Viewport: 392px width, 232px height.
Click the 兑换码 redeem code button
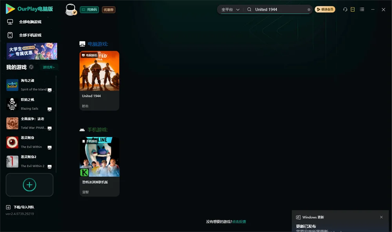[x=89, y=10]
